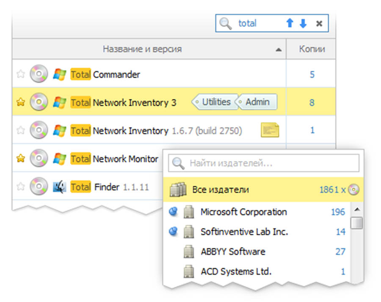Click the blue pin icon beside Microsoft Corporation
The height and width of the screenshot is (302, 381).
[173, 212]
